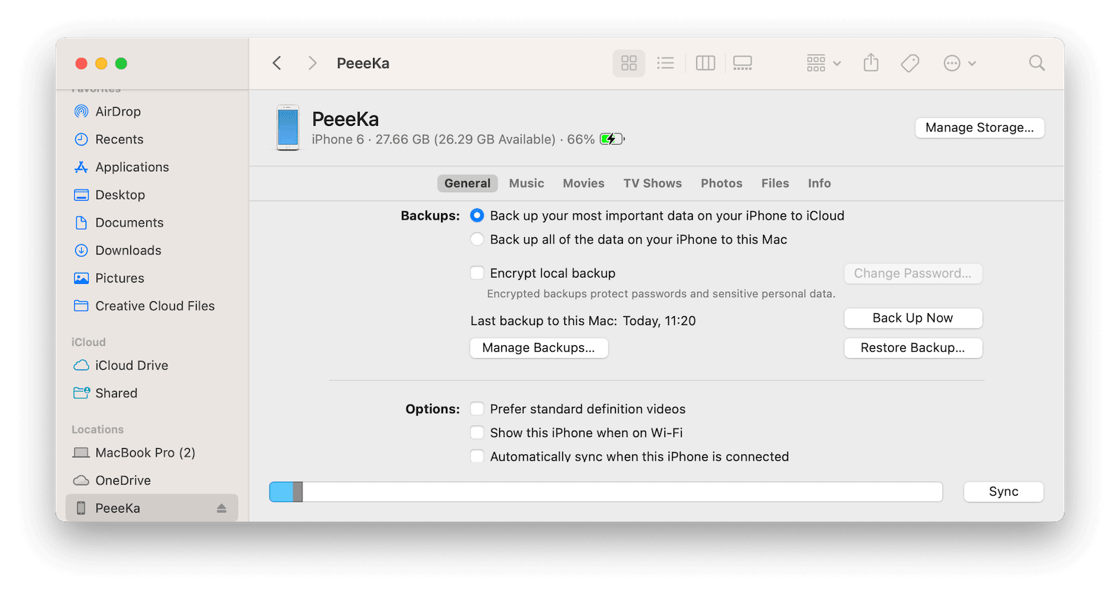Eject PeeKa from the sidebar
The height and width of the screenshot is (595, 1120).
221,508
